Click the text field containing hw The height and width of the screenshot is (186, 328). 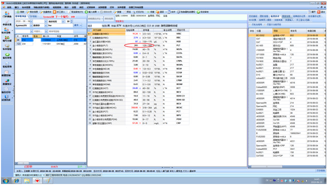click(x=60, y=25)
